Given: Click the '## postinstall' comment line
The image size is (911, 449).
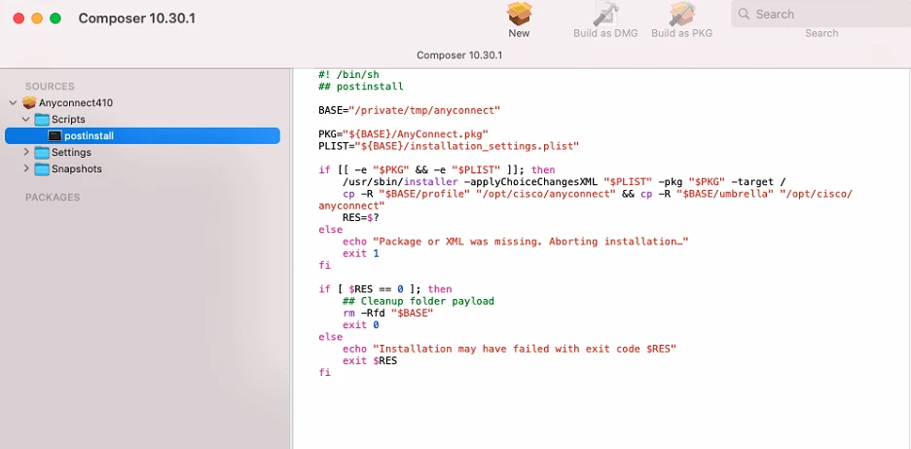Looking at the screenshot, I should click(x=361, y=86).
